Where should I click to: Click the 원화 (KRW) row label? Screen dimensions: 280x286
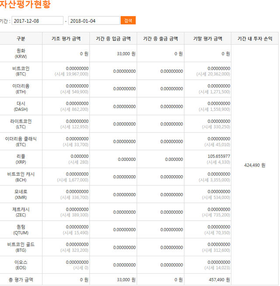(x=21, y=53)
